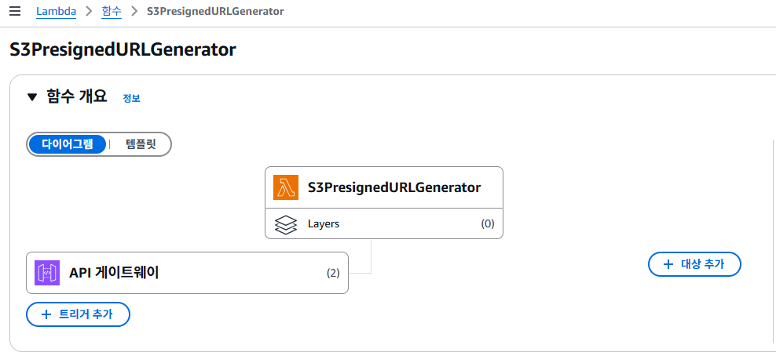
Task: Click the Layers stack icon
Action: tap(286, 224)
